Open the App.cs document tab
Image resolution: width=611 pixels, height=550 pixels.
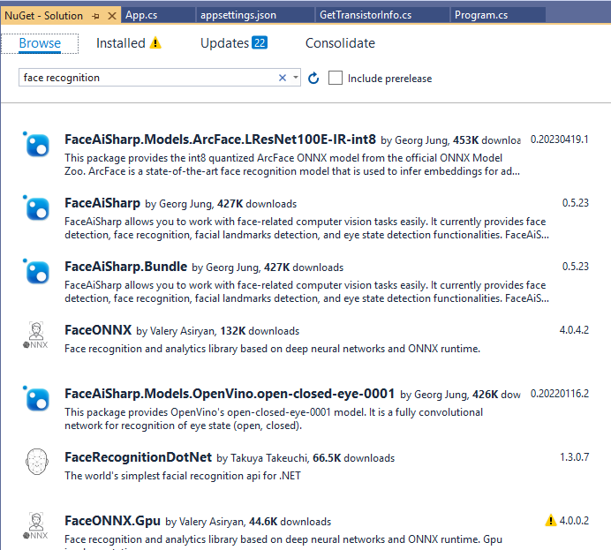point(158,15)
